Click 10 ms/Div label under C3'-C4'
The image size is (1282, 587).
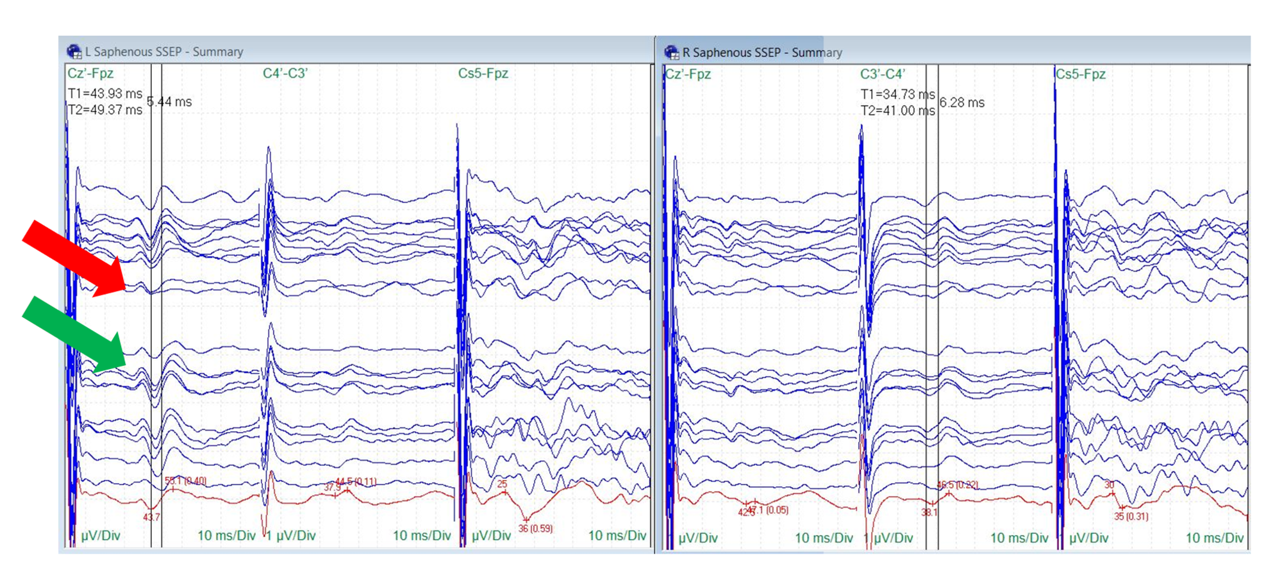1019,538
